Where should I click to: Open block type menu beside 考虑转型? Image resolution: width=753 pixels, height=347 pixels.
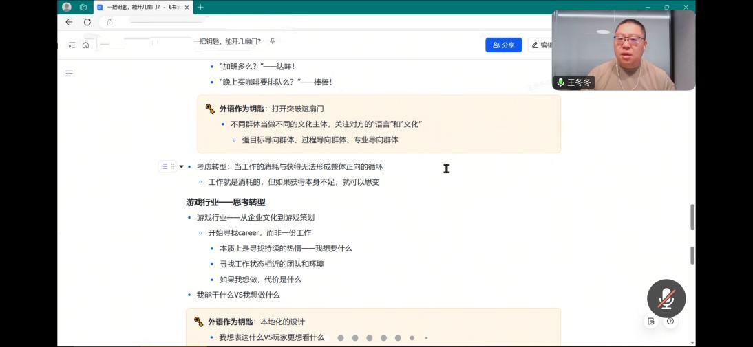tap(165, 166)
